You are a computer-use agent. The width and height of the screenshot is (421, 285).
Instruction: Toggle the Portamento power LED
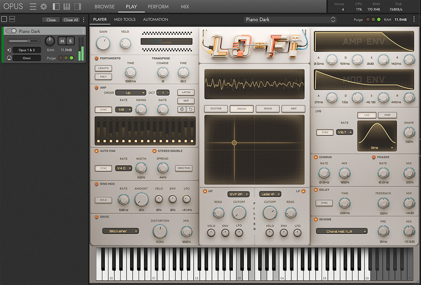pos(96,58)
